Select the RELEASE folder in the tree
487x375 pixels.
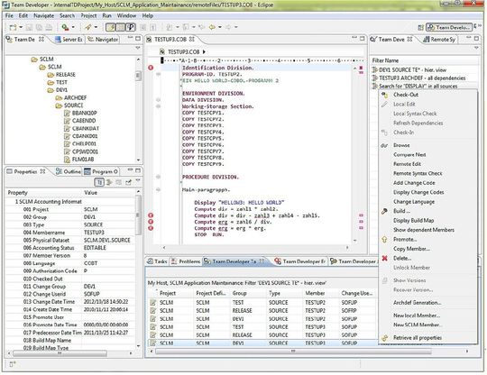click(65, 75)
